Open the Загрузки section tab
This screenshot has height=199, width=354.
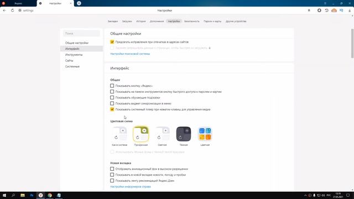(x=127, y=21)
